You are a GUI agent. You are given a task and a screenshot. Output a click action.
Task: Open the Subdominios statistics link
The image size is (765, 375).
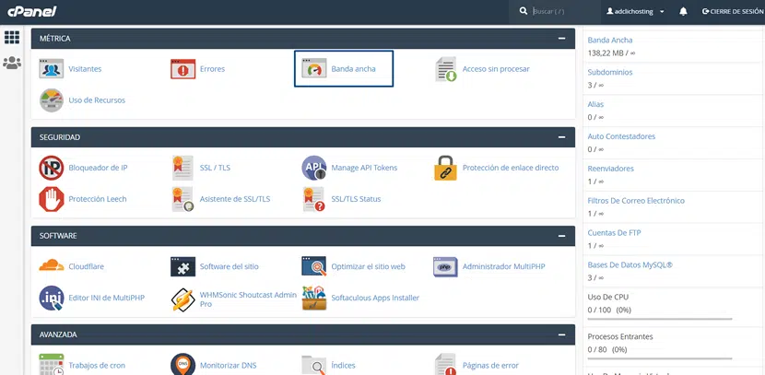pyautogui.click(x=610, y=72)
